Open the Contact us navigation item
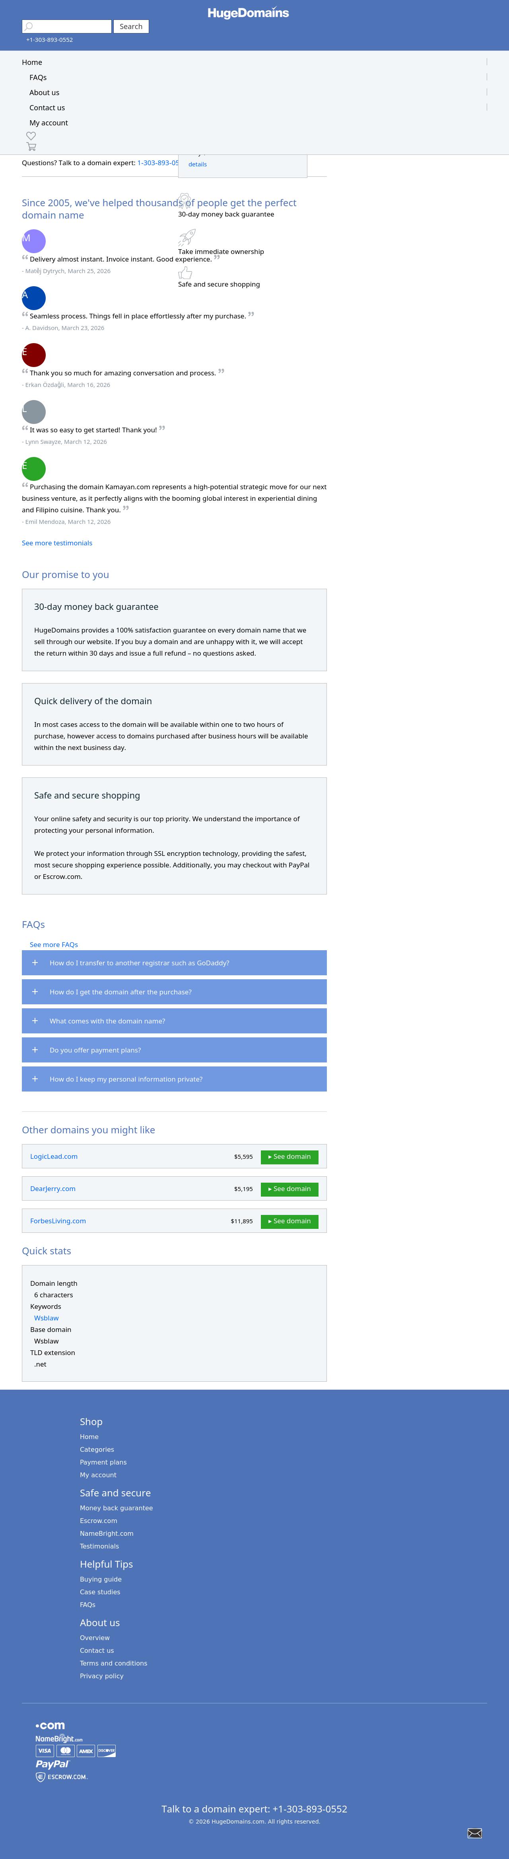The height and width of the screenshot is (1859, 509). click(47, 107)
